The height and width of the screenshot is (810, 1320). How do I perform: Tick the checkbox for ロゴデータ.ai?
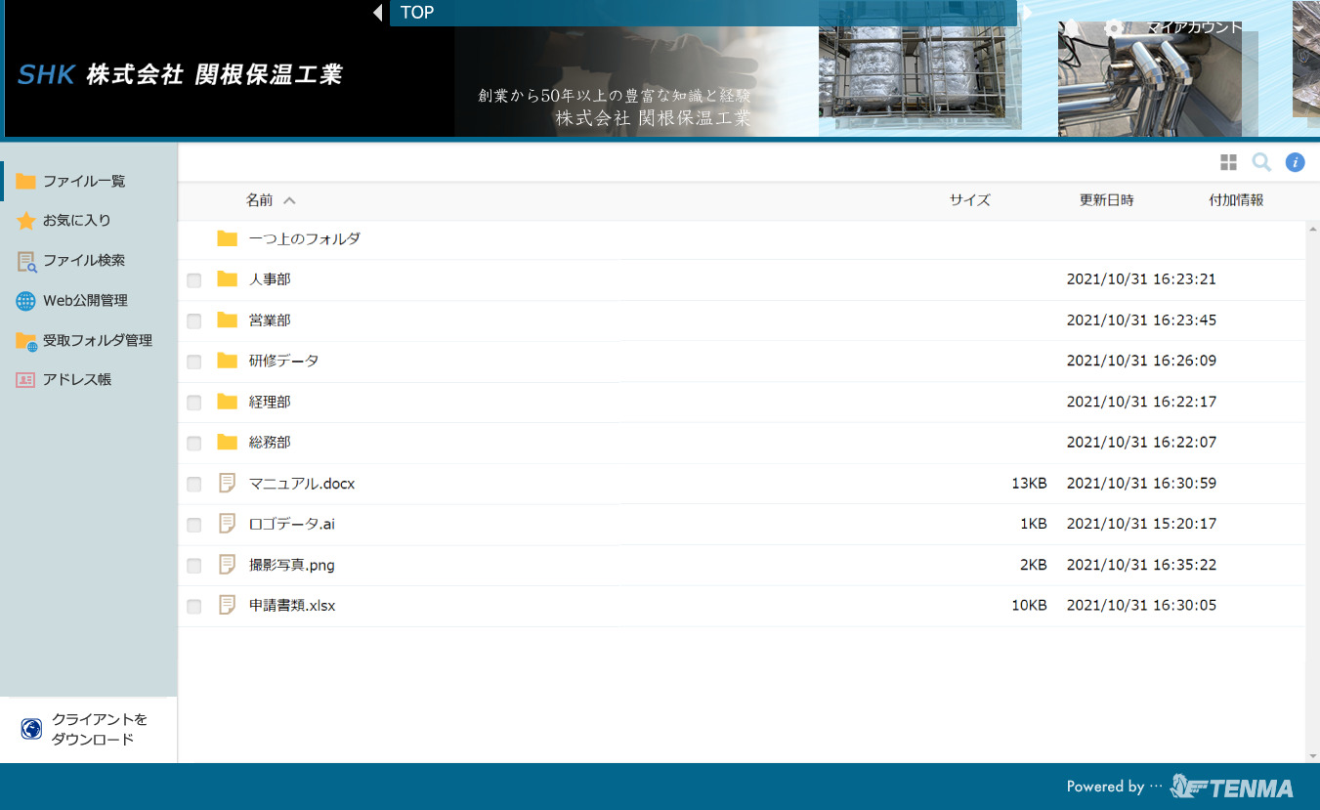click(x=194, y=525)
